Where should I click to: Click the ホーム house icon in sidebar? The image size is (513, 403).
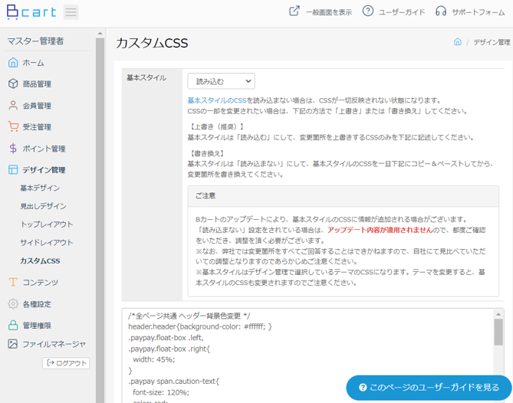(13, 62)
